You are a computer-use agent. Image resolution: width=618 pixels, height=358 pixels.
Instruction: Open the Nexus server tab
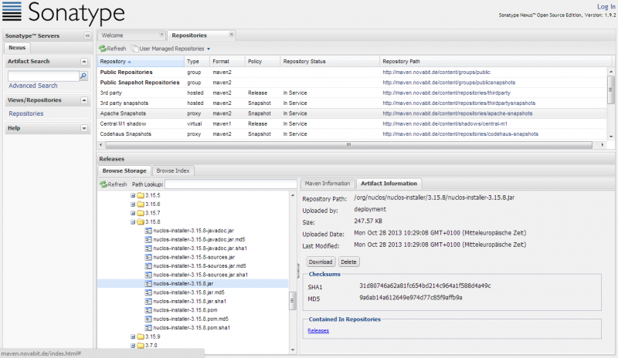tap(17, 48)
